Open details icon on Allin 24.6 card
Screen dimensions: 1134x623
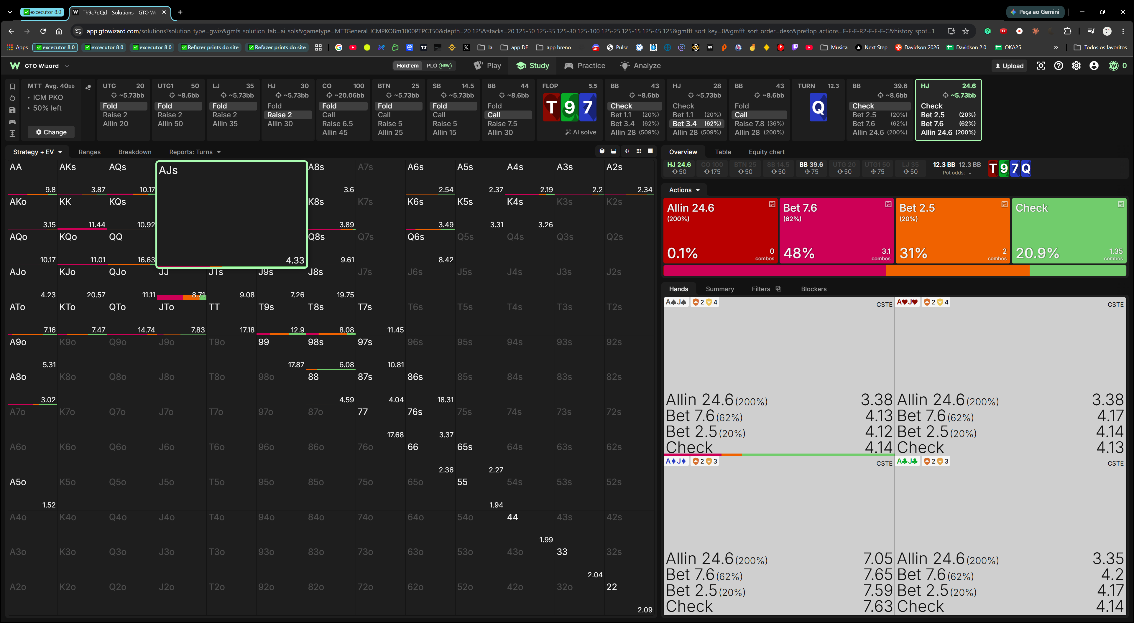point(772,204)
